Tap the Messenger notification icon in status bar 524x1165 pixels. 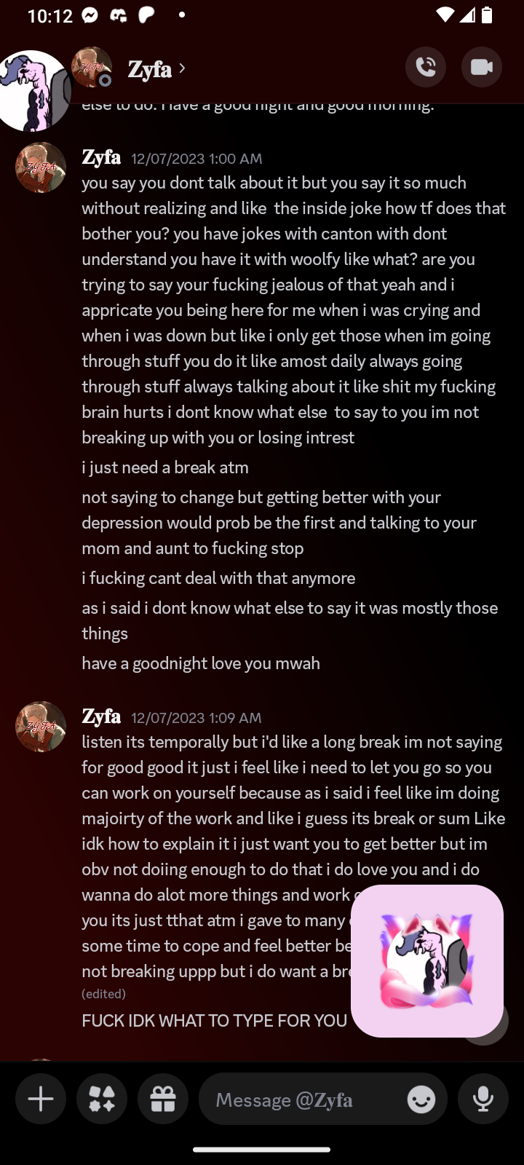(x=90, y=15)
